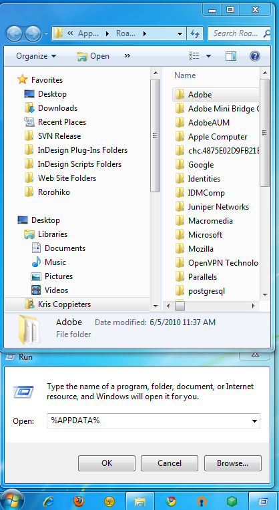The height and width of the screenshot is (510, 279).
Task: Change your view icon
Action: (194, 56)
